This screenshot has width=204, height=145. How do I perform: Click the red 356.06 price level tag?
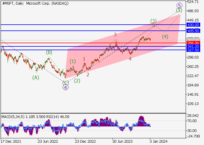click(x=193, y=43)
